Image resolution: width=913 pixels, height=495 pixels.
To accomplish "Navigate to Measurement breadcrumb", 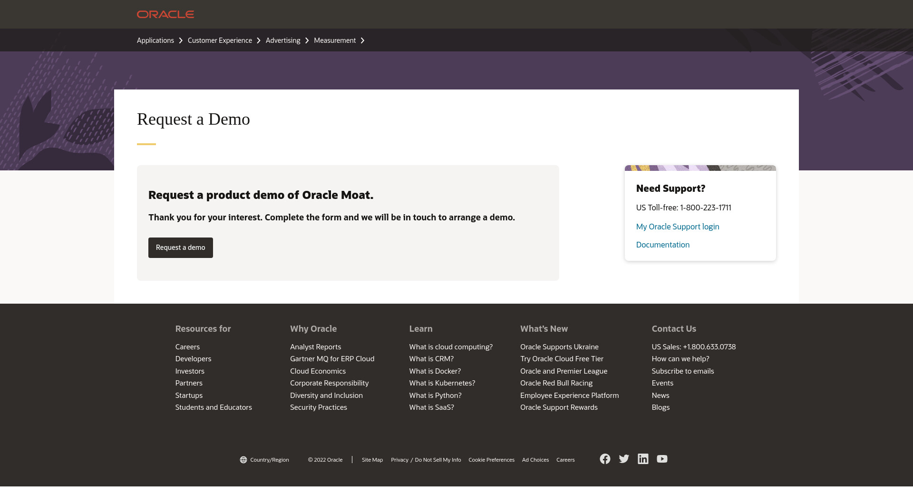I will coord(335,40).
